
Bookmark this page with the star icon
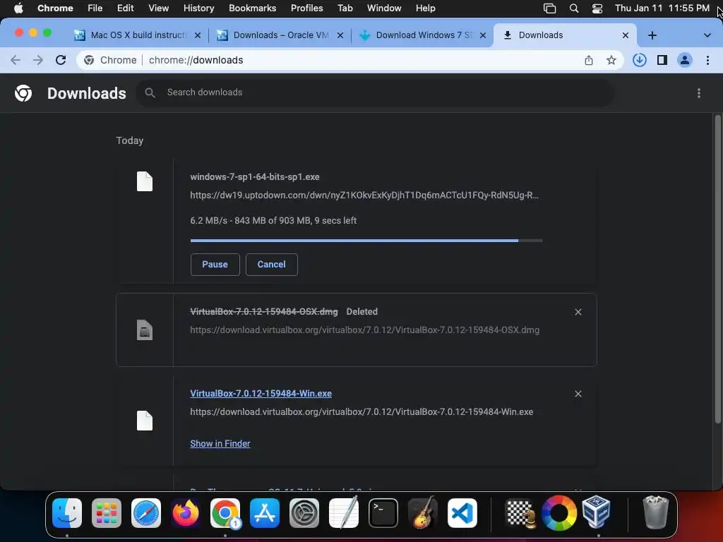tap(611, 61)
